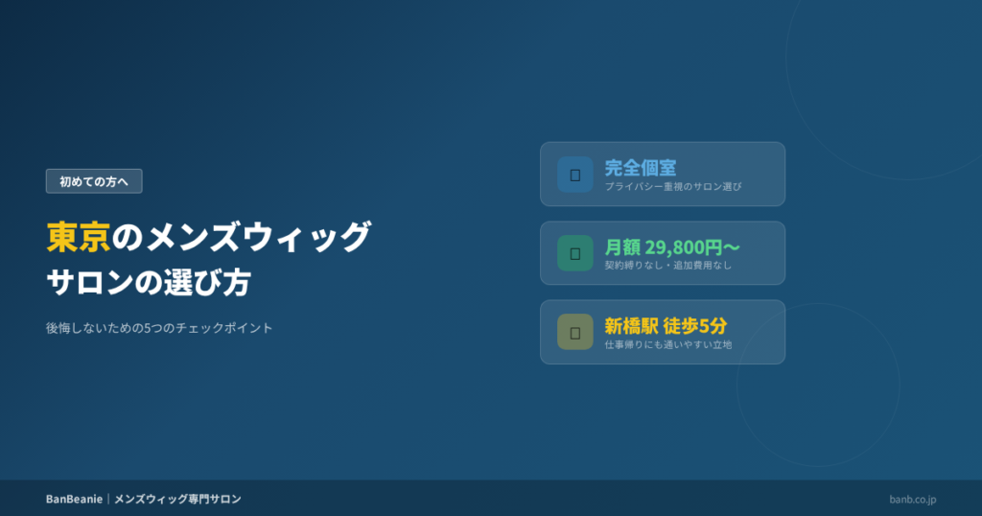Click the BanBeanie brand name in footer
The width and height of the screenshot is (982, 516).
74,499
